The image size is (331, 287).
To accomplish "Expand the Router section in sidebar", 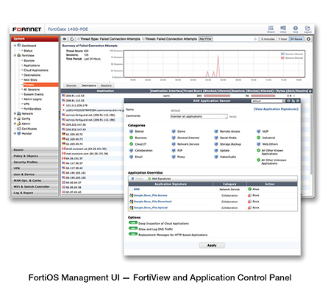I will pos(35,149).
